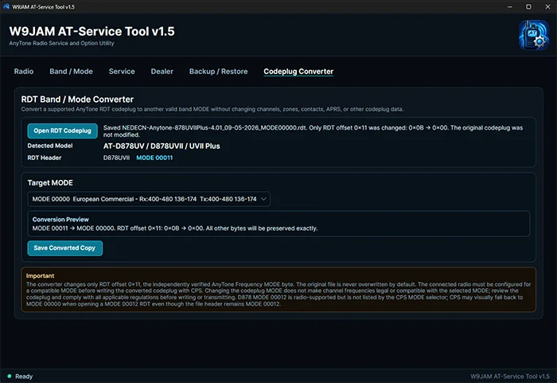Go to the Service tab

point(122,72)
